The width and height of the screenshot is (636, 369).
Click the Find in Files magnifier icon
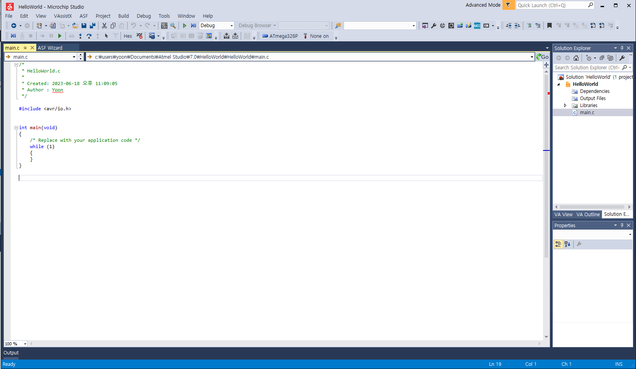click(173, 26)
